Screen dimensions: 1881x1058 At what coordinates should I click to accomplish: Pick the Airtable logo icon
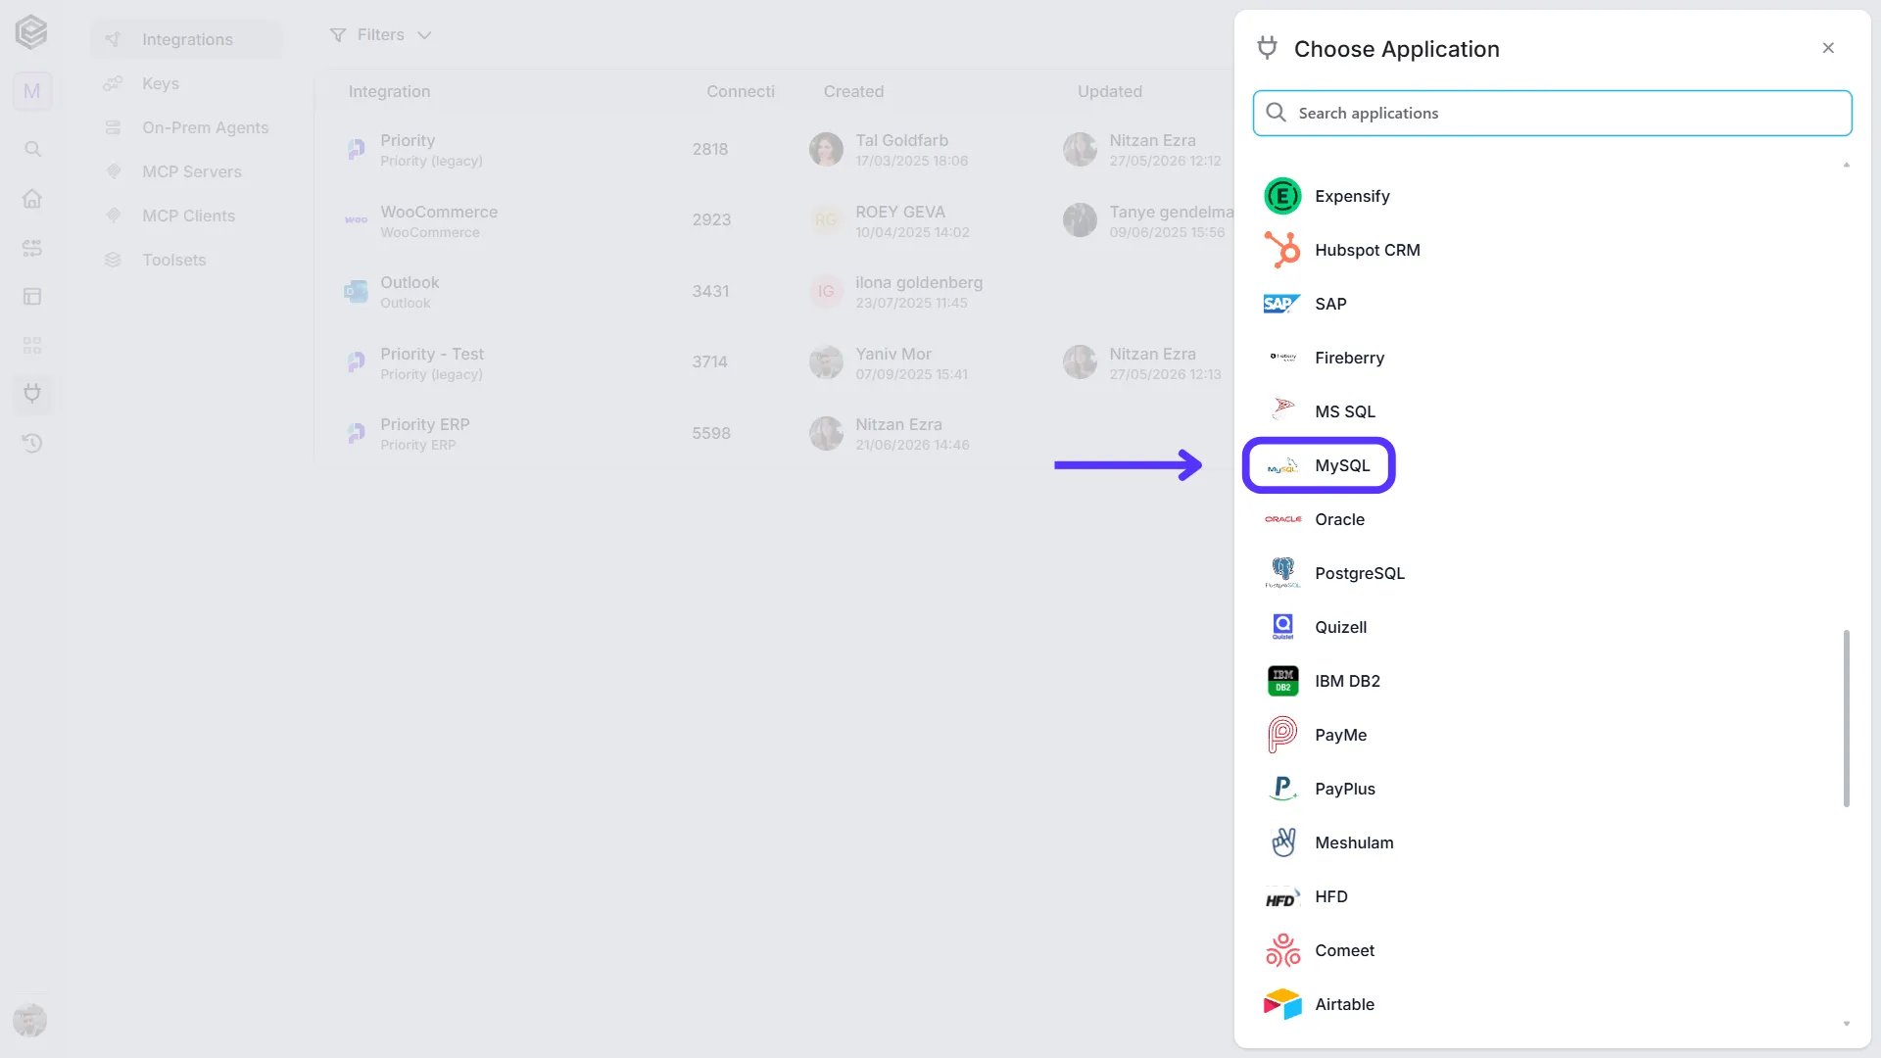1282,1004
